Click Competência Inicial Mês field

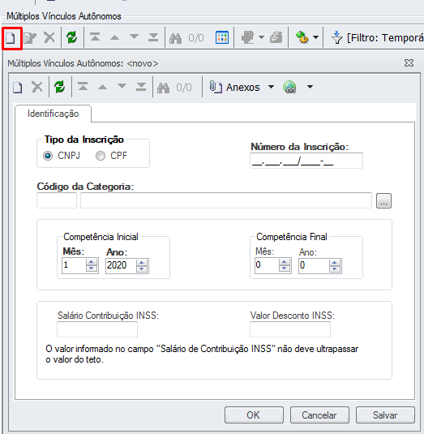74,266
